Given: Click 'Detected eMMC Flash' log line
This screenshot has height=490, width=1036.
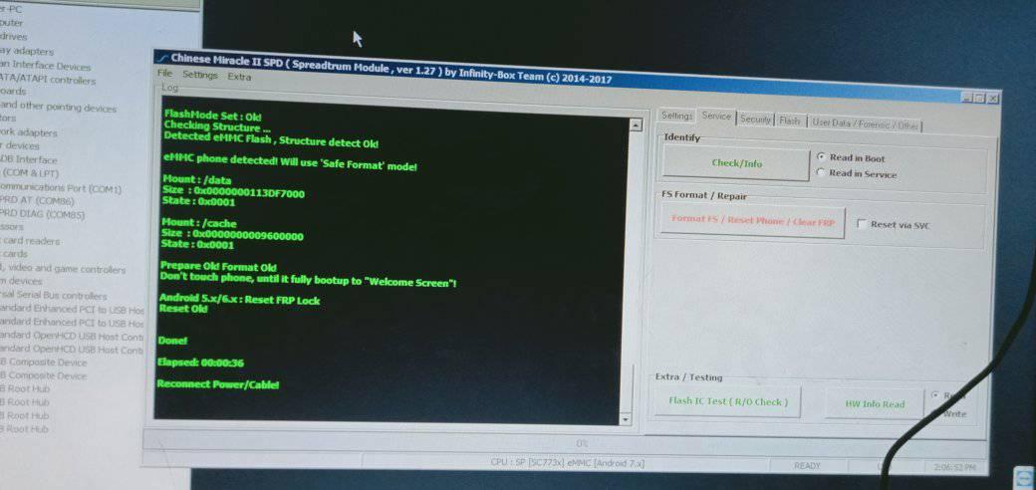Looking at the screenshot, I should (271, 138).
